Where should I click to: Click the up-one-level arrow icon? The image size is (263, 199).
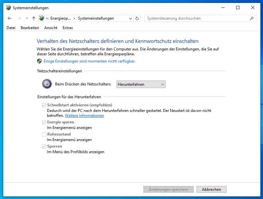pos(33,18)
